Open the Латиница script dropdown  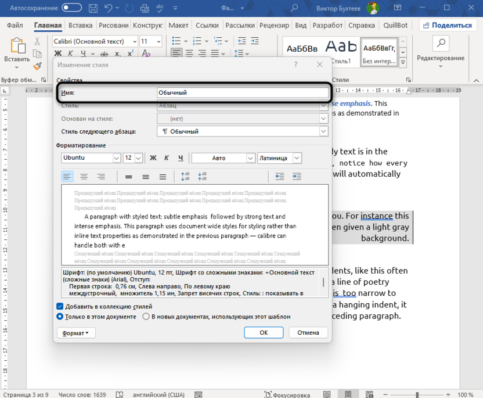point(297,158)
